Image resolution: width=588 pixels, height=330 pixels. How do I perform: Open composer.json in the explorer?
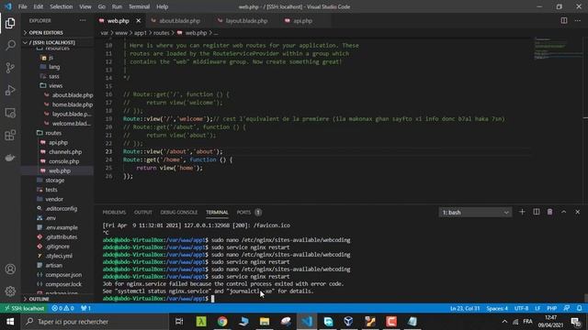tap(63, 275)
